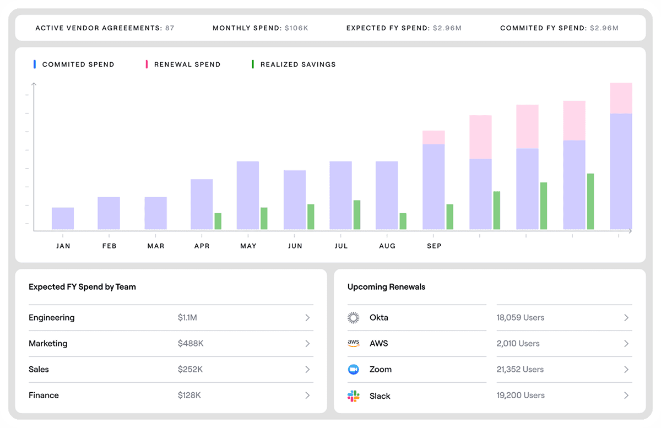Screen dimensions: 661x428
Task: Click the green savings bar for JUL
Action: pyautogui.click(x=357, y=215)
